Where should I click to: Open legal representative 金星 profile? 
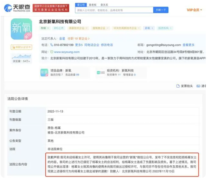(62, 38)
